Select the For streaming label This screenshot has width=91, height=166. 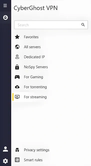pyautogui.click(x=35, y=97)
